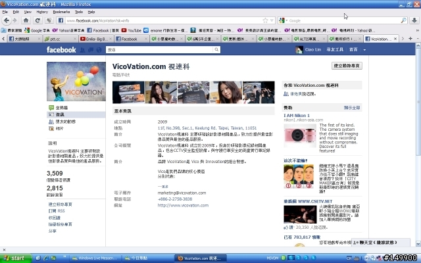Click cartoon politicians ad image

click(299, 176)
